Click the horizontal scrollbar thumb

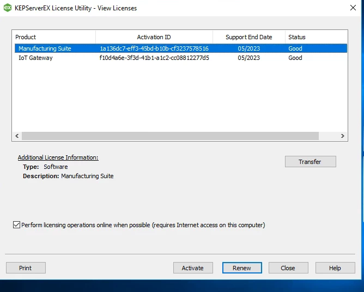170,136
